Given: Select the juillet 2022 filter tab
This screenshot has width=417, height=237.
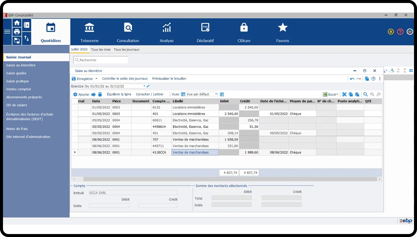Looking at the screenshot, I should [79, 49].
